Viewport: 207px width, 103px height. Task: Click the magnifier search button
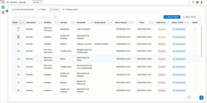(55, 17)
